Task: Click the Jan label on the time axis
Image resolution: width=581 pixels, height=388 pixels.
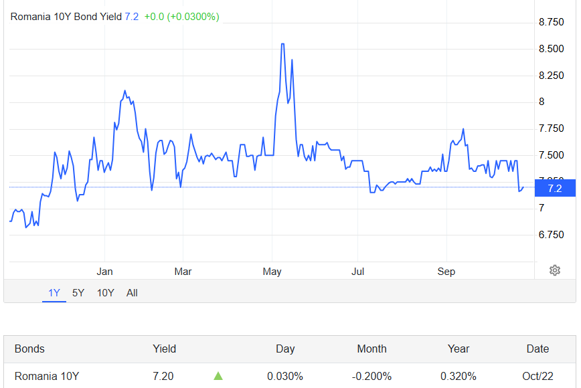Action: point(104,271)
